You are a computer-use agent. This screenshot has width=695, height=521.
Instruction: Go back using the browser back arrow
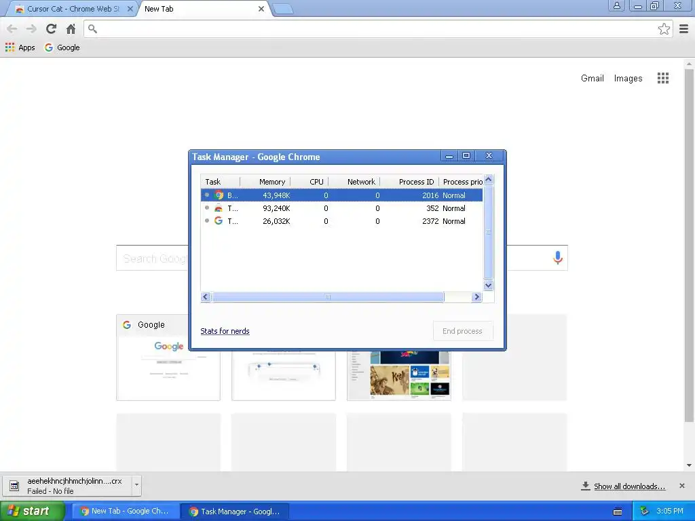tap(12, 28)
